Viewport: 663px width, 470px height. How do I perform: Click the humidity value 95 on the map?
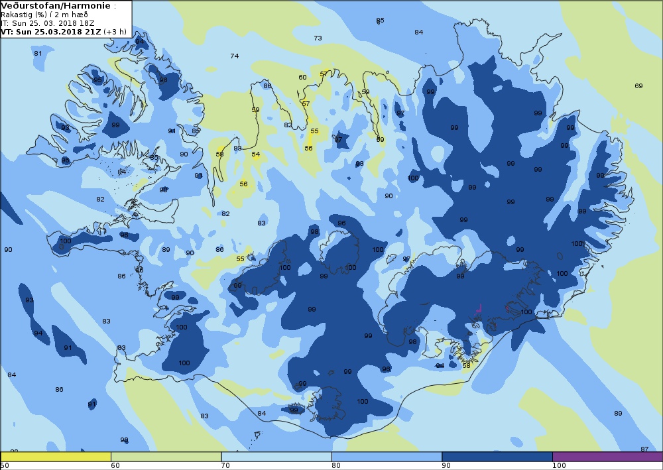pos(97,80)
